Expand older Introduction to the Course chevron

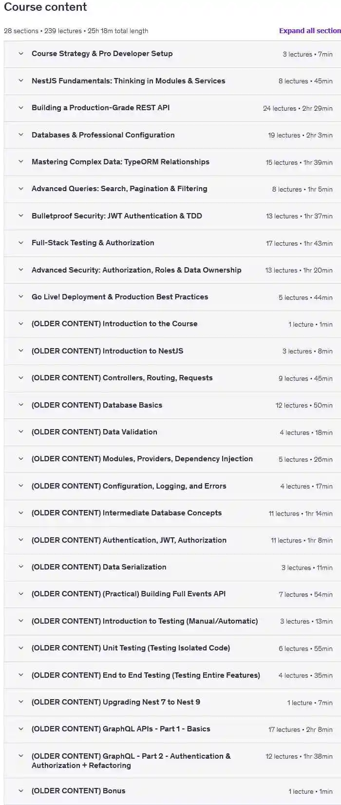(21, 324)
